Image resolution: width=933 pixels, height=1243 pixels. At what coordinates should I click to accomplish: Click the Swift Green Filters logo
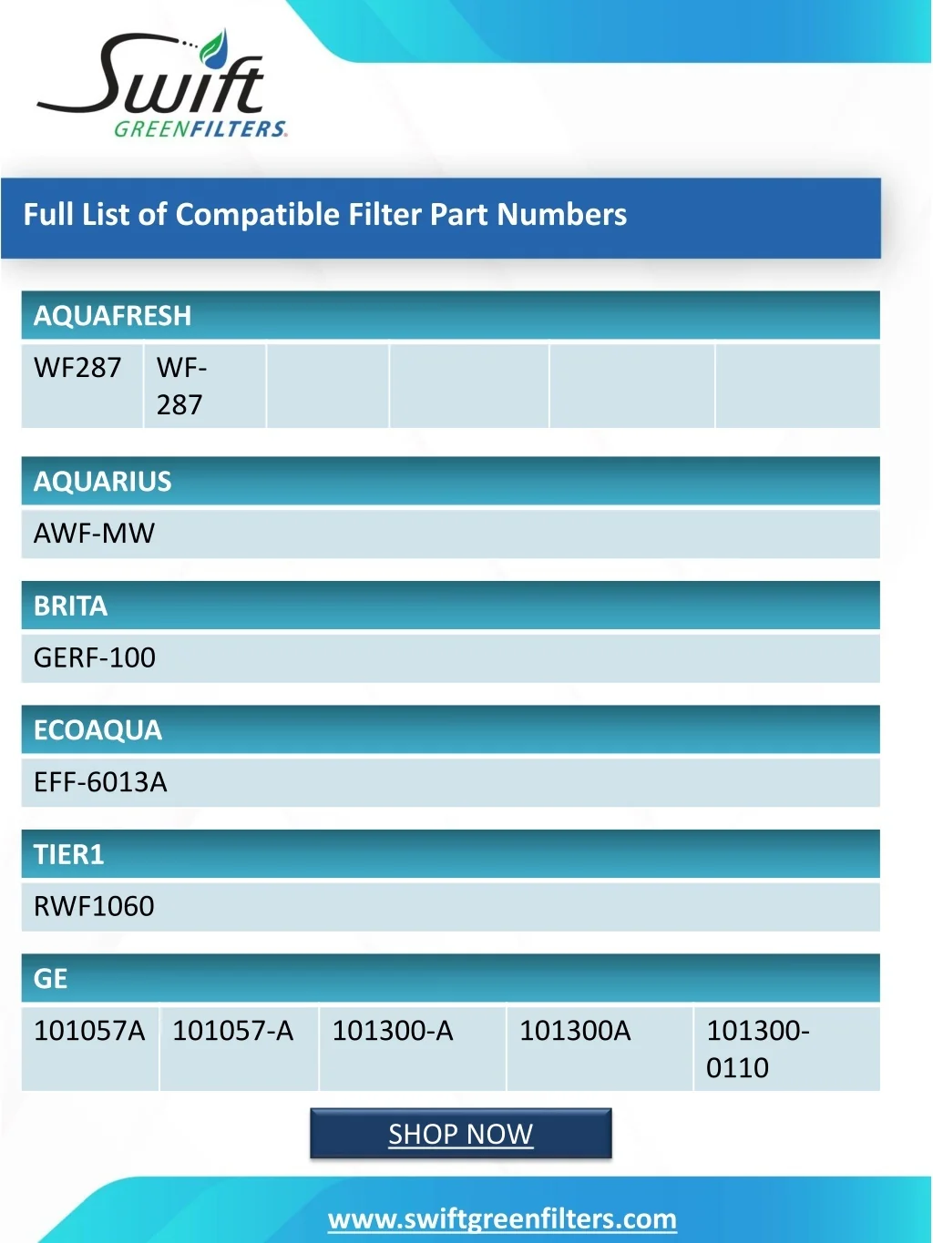(162, 86)
